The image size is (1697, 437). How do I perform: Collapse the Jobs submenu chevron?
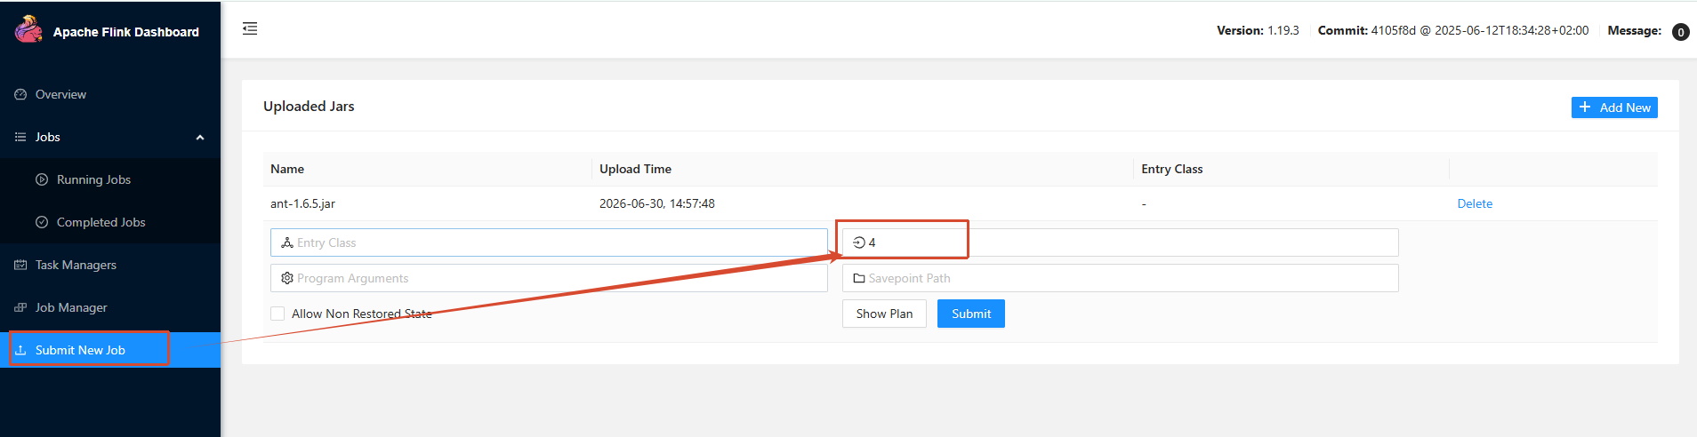point(200,137)
